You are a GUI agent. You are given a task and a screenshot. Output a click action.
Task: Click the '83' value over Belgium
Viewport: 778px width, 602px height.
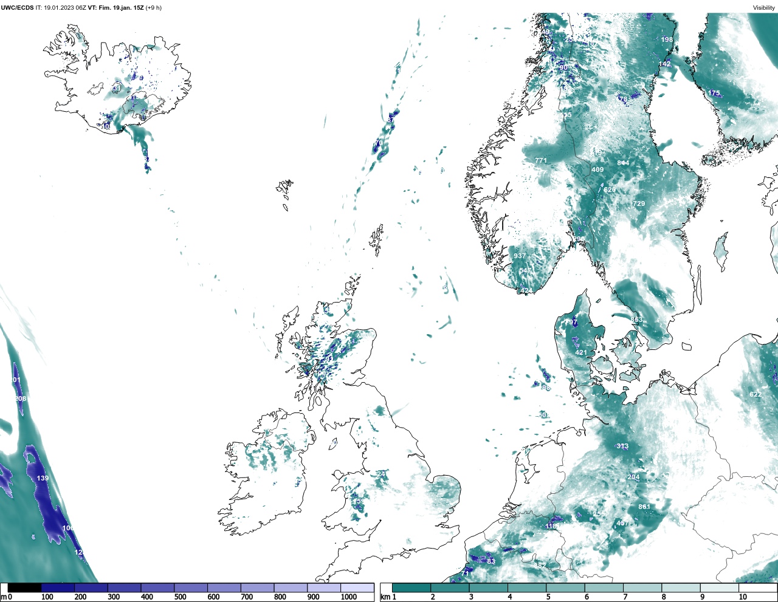(491, 561)
